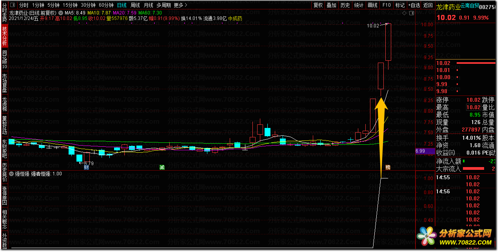Screen dimensions: 499x252
Task: Open the 龙虎榜 sidebar tab
Action: tap(4, 104)
